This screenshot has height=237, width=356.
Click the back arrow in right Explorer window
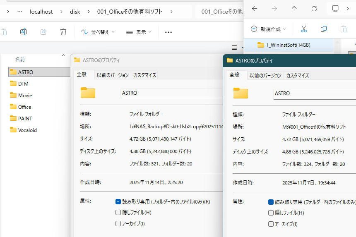[255, 9]
